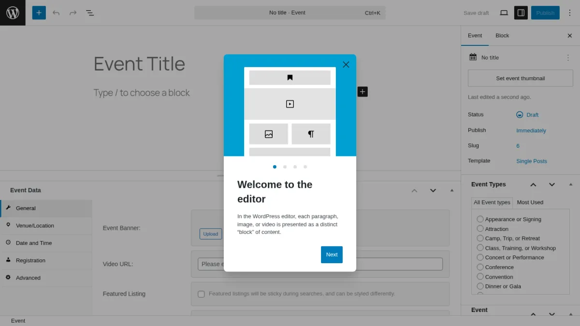The width and height of the screenshot is (580, 326).
Task: Move Event Data panel up arrow
Action: pos(414,190)
